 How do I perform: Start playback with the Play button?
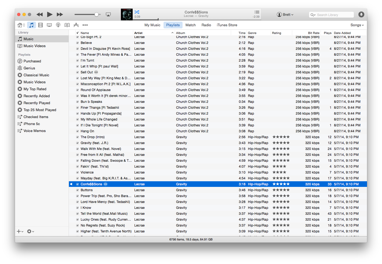50,14
